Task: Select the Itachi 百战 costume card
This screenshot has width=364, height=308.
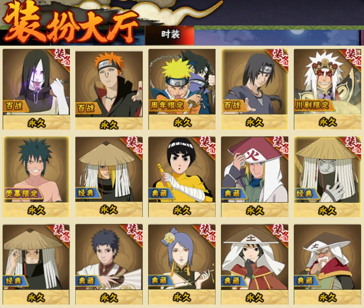Action: 255,89
